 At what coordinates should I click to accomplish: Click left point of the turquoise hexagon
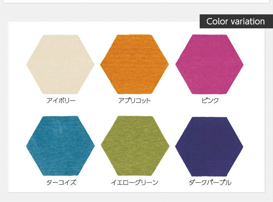point(27,146)
